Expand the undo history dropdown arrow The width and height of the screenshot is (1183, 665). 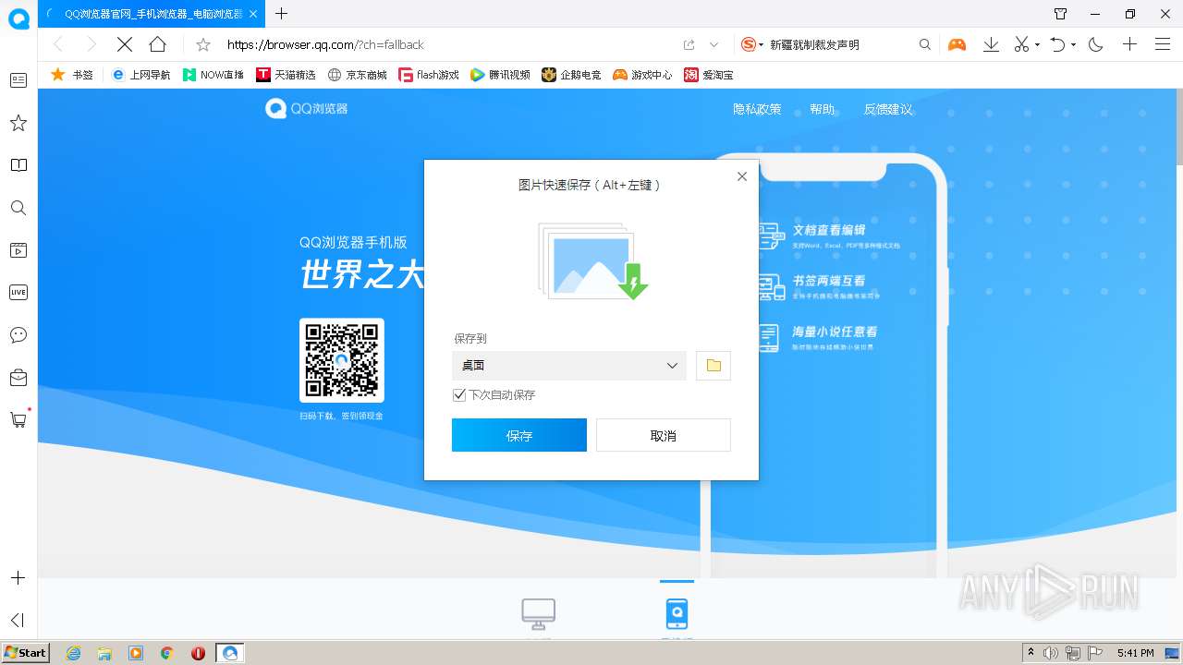click(1074, 44)
